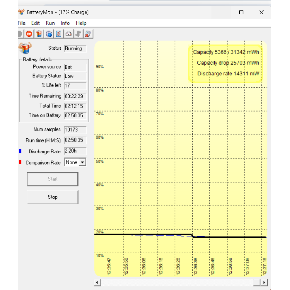Click the Battery details group label
290x290 pixels.
click(37, 59)
